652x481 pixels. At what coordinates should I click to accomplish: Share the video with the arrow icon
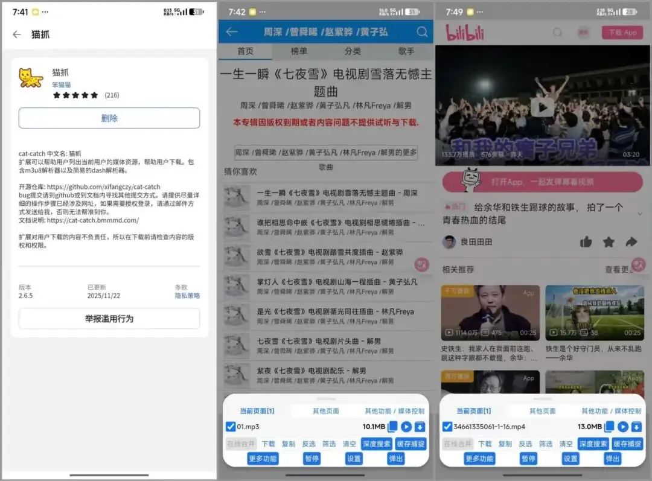pos(631,242)
